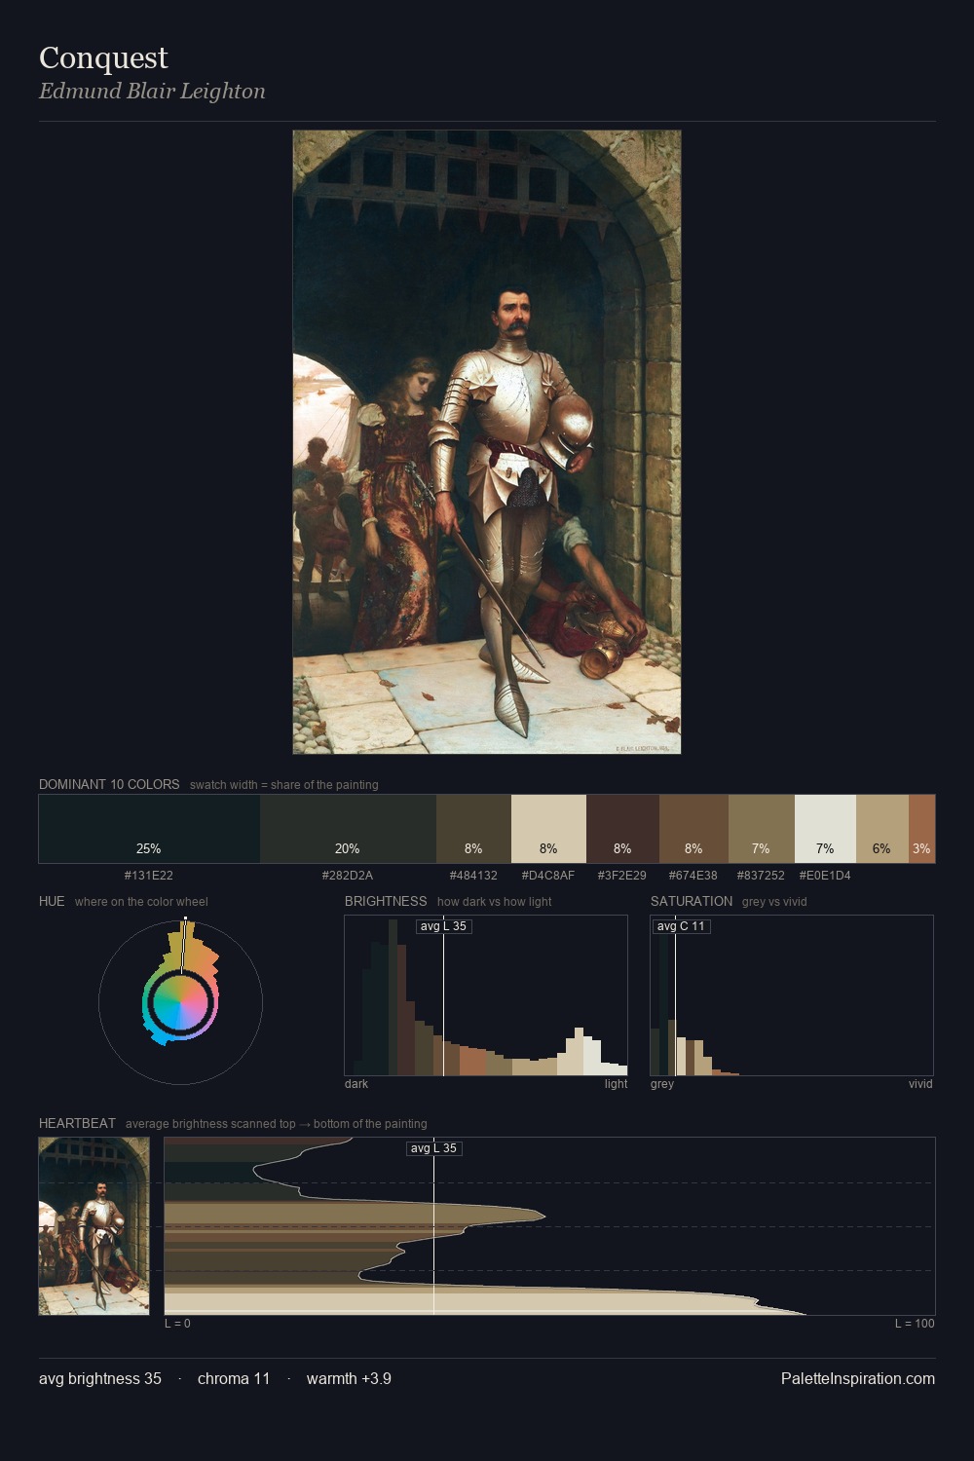Click the heartbeat brightness graph
Image resolution: width=974 pixels, height=1461 pixels.
(x=549, y=1226)
